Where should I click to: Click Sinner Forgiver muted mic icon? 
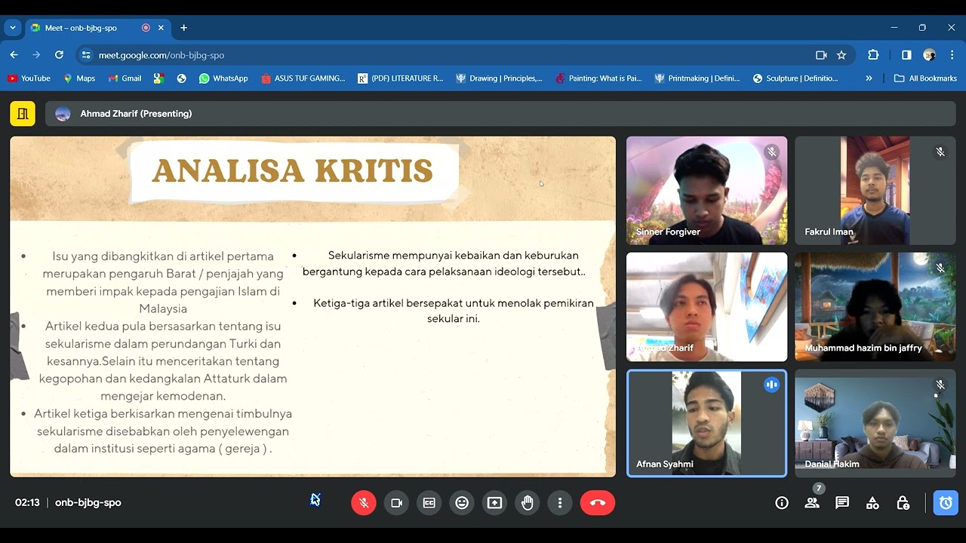pyautogui.click(x=771, y=152)
